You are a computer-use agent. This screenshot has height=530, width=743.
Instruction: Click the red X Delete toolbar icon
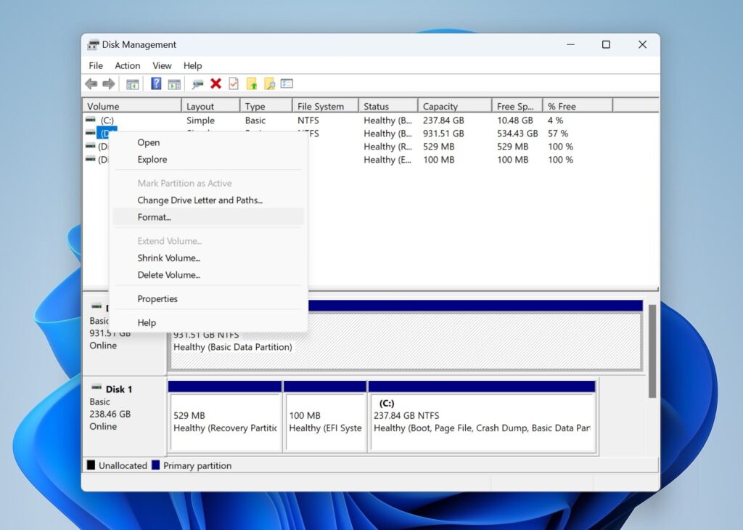point(215,83)
